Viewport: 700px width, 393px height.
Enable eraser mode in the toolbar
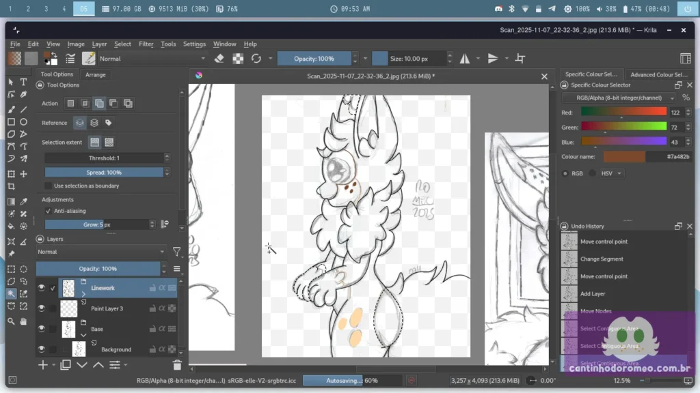[219, 59]
